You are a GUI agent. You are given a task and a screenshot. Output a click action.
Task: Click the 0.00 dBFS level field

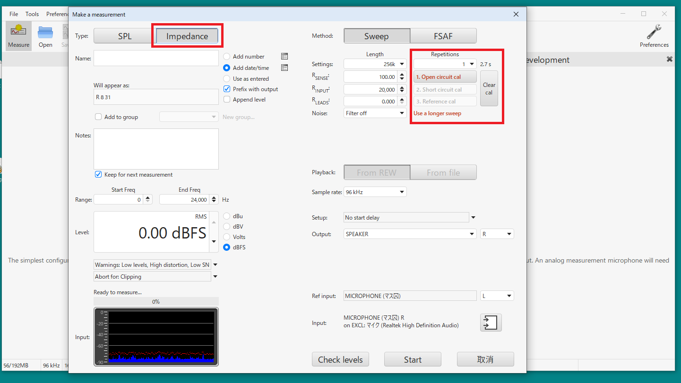152,232
